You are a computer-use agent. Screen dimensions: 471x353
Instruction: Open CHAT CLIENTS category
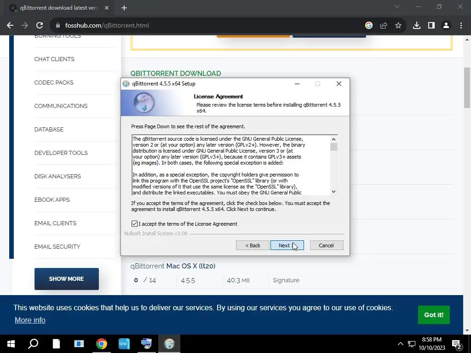pyautogui.click(x=54, y=59)
